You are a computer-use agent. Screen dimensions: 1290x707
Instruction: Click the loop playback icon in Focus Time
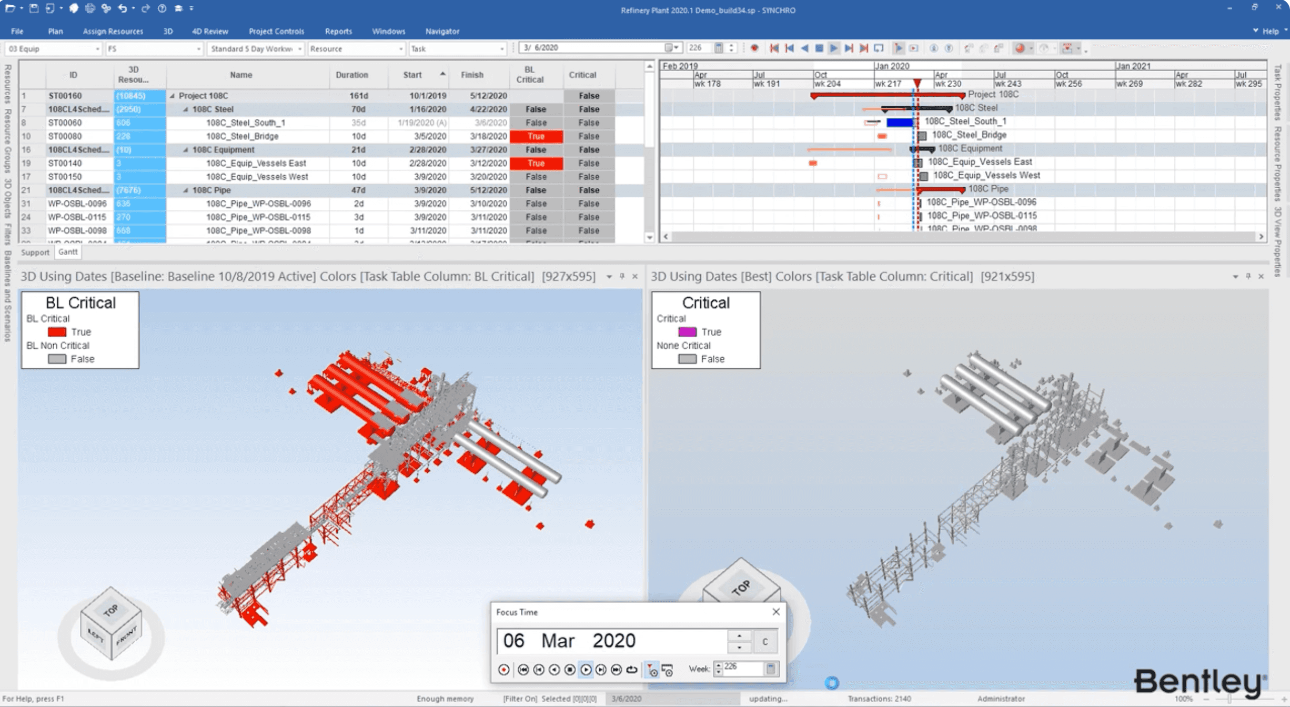point(632,670)
